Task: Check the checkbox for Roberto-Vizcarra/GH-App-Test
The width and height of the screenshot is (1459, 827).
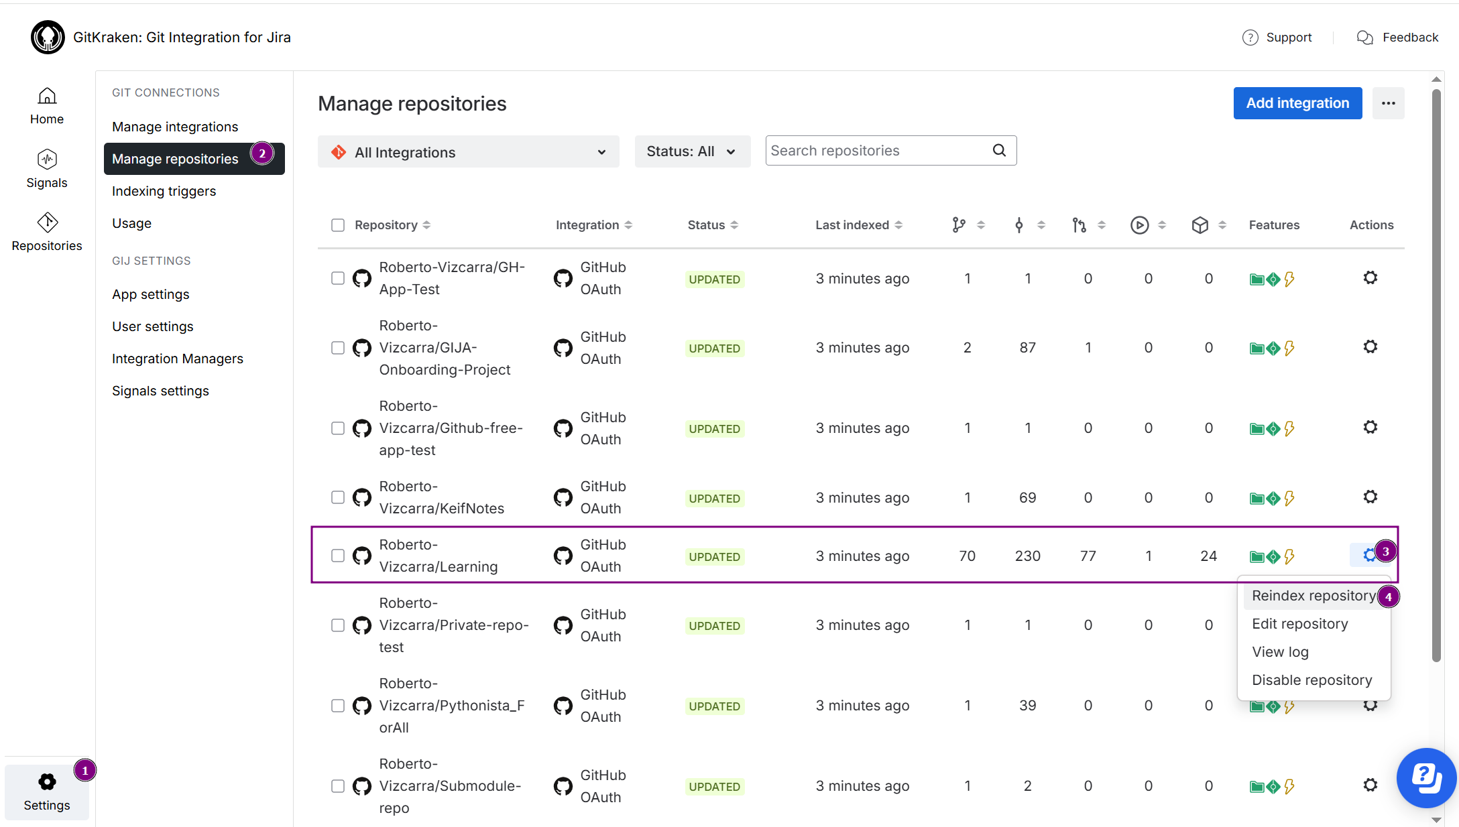Action: (x=337, y=278)
